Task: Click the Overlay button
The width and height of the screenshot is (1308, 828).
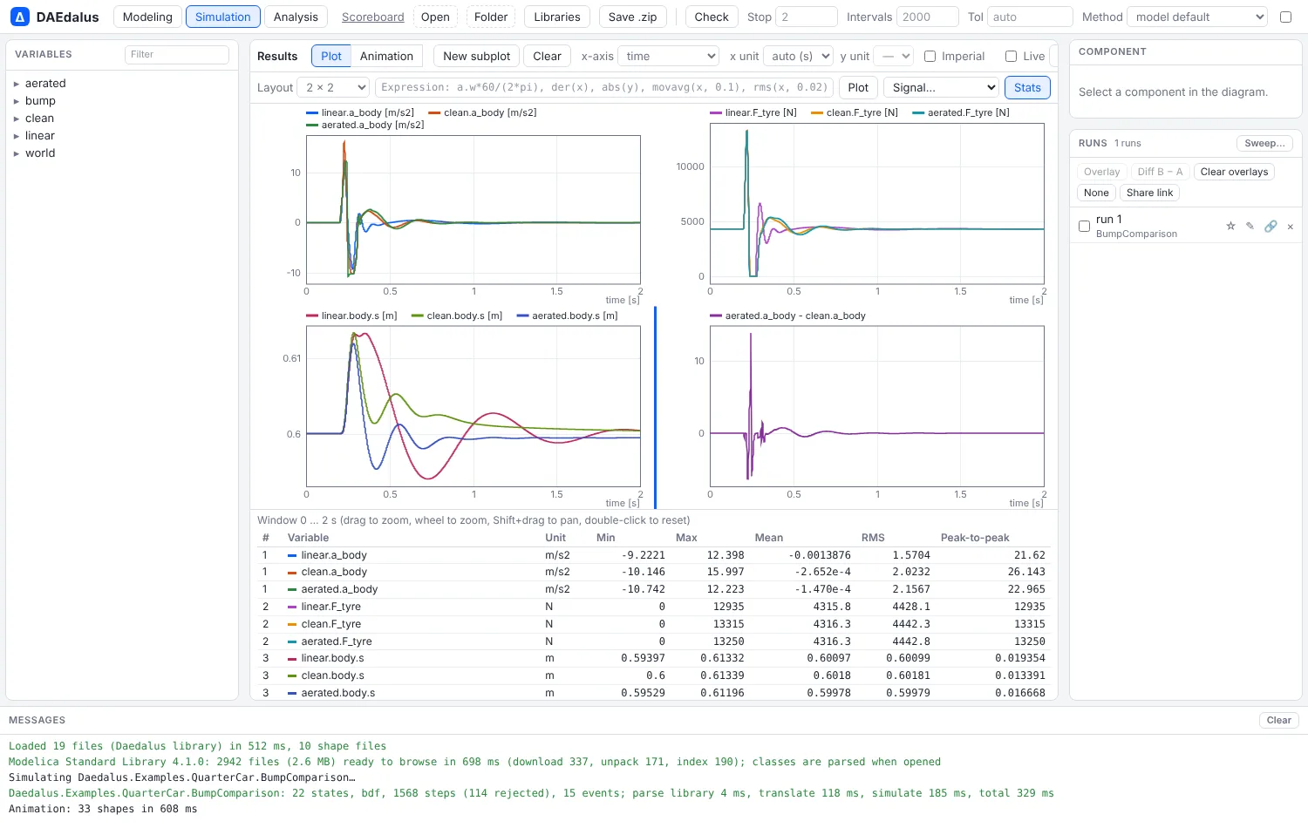Action: coord(1101,172)
